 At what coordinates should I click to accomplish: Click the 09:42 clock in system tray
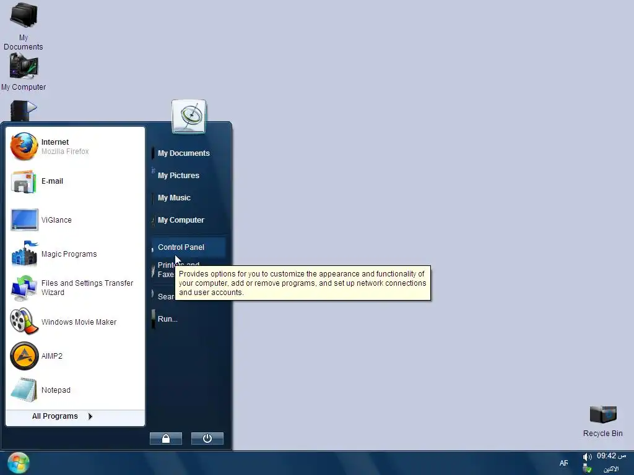pos(611,456)
